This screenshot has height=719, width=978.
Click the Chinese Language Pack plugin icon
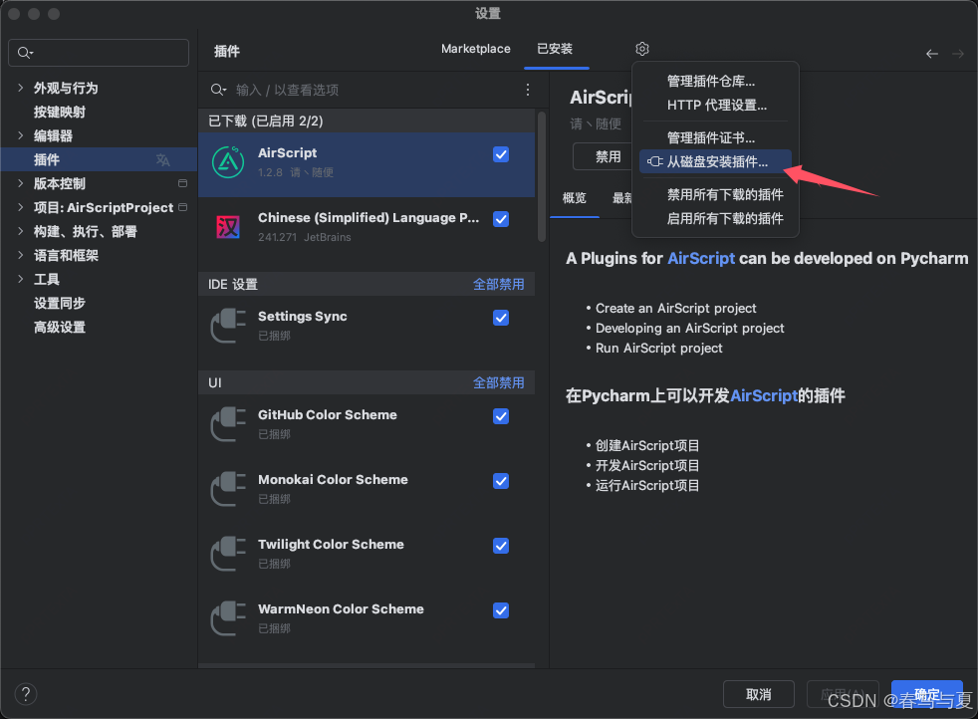[228, 227]
